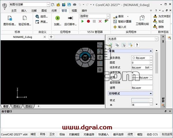Open the 无选项 selection dropdown
The image size is (173, 138).
coord(156,39)
